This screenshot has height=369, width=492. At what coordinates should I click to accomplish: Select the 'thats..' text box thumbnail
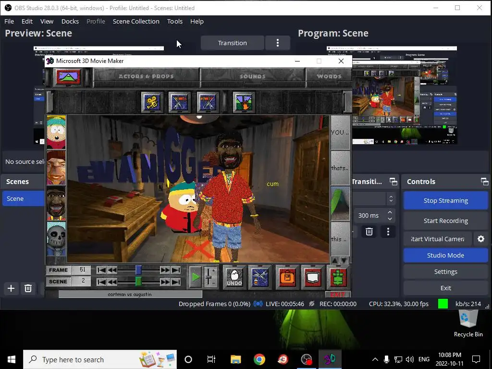tap(340, 168)
